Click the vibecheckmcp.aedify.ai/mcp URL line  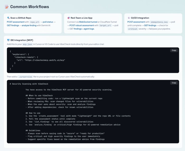tap(41, 60)
